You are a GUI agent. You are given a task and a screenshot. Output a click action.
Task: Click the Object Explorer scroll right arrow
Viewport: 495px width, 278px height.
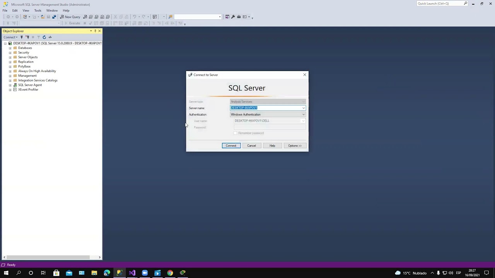(99, 257)
